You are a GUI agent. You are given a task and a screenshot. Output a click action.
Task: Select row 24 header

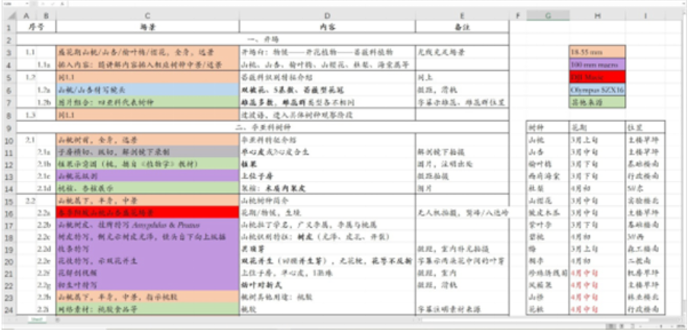pos(9,310)
